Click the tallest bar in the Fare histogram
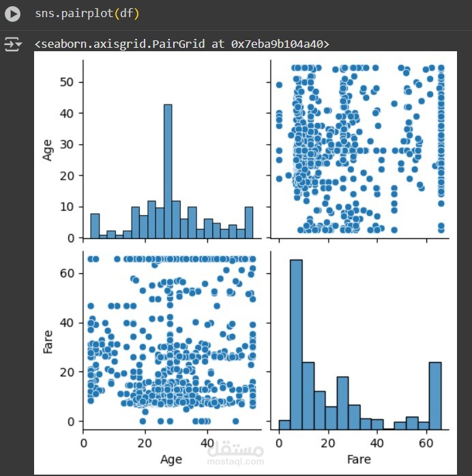 296,341
